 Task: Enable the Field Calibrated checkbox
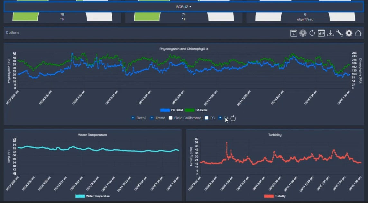(x=171, y=118)
